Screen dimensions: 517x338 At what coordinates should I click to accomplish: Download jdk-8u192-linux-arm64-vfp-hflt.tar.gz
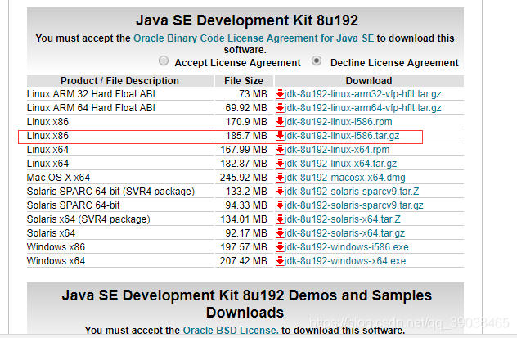tap(362, 108)
